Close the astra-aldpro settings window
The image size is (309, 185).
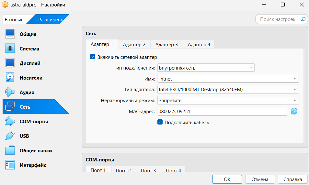(302, 5)
